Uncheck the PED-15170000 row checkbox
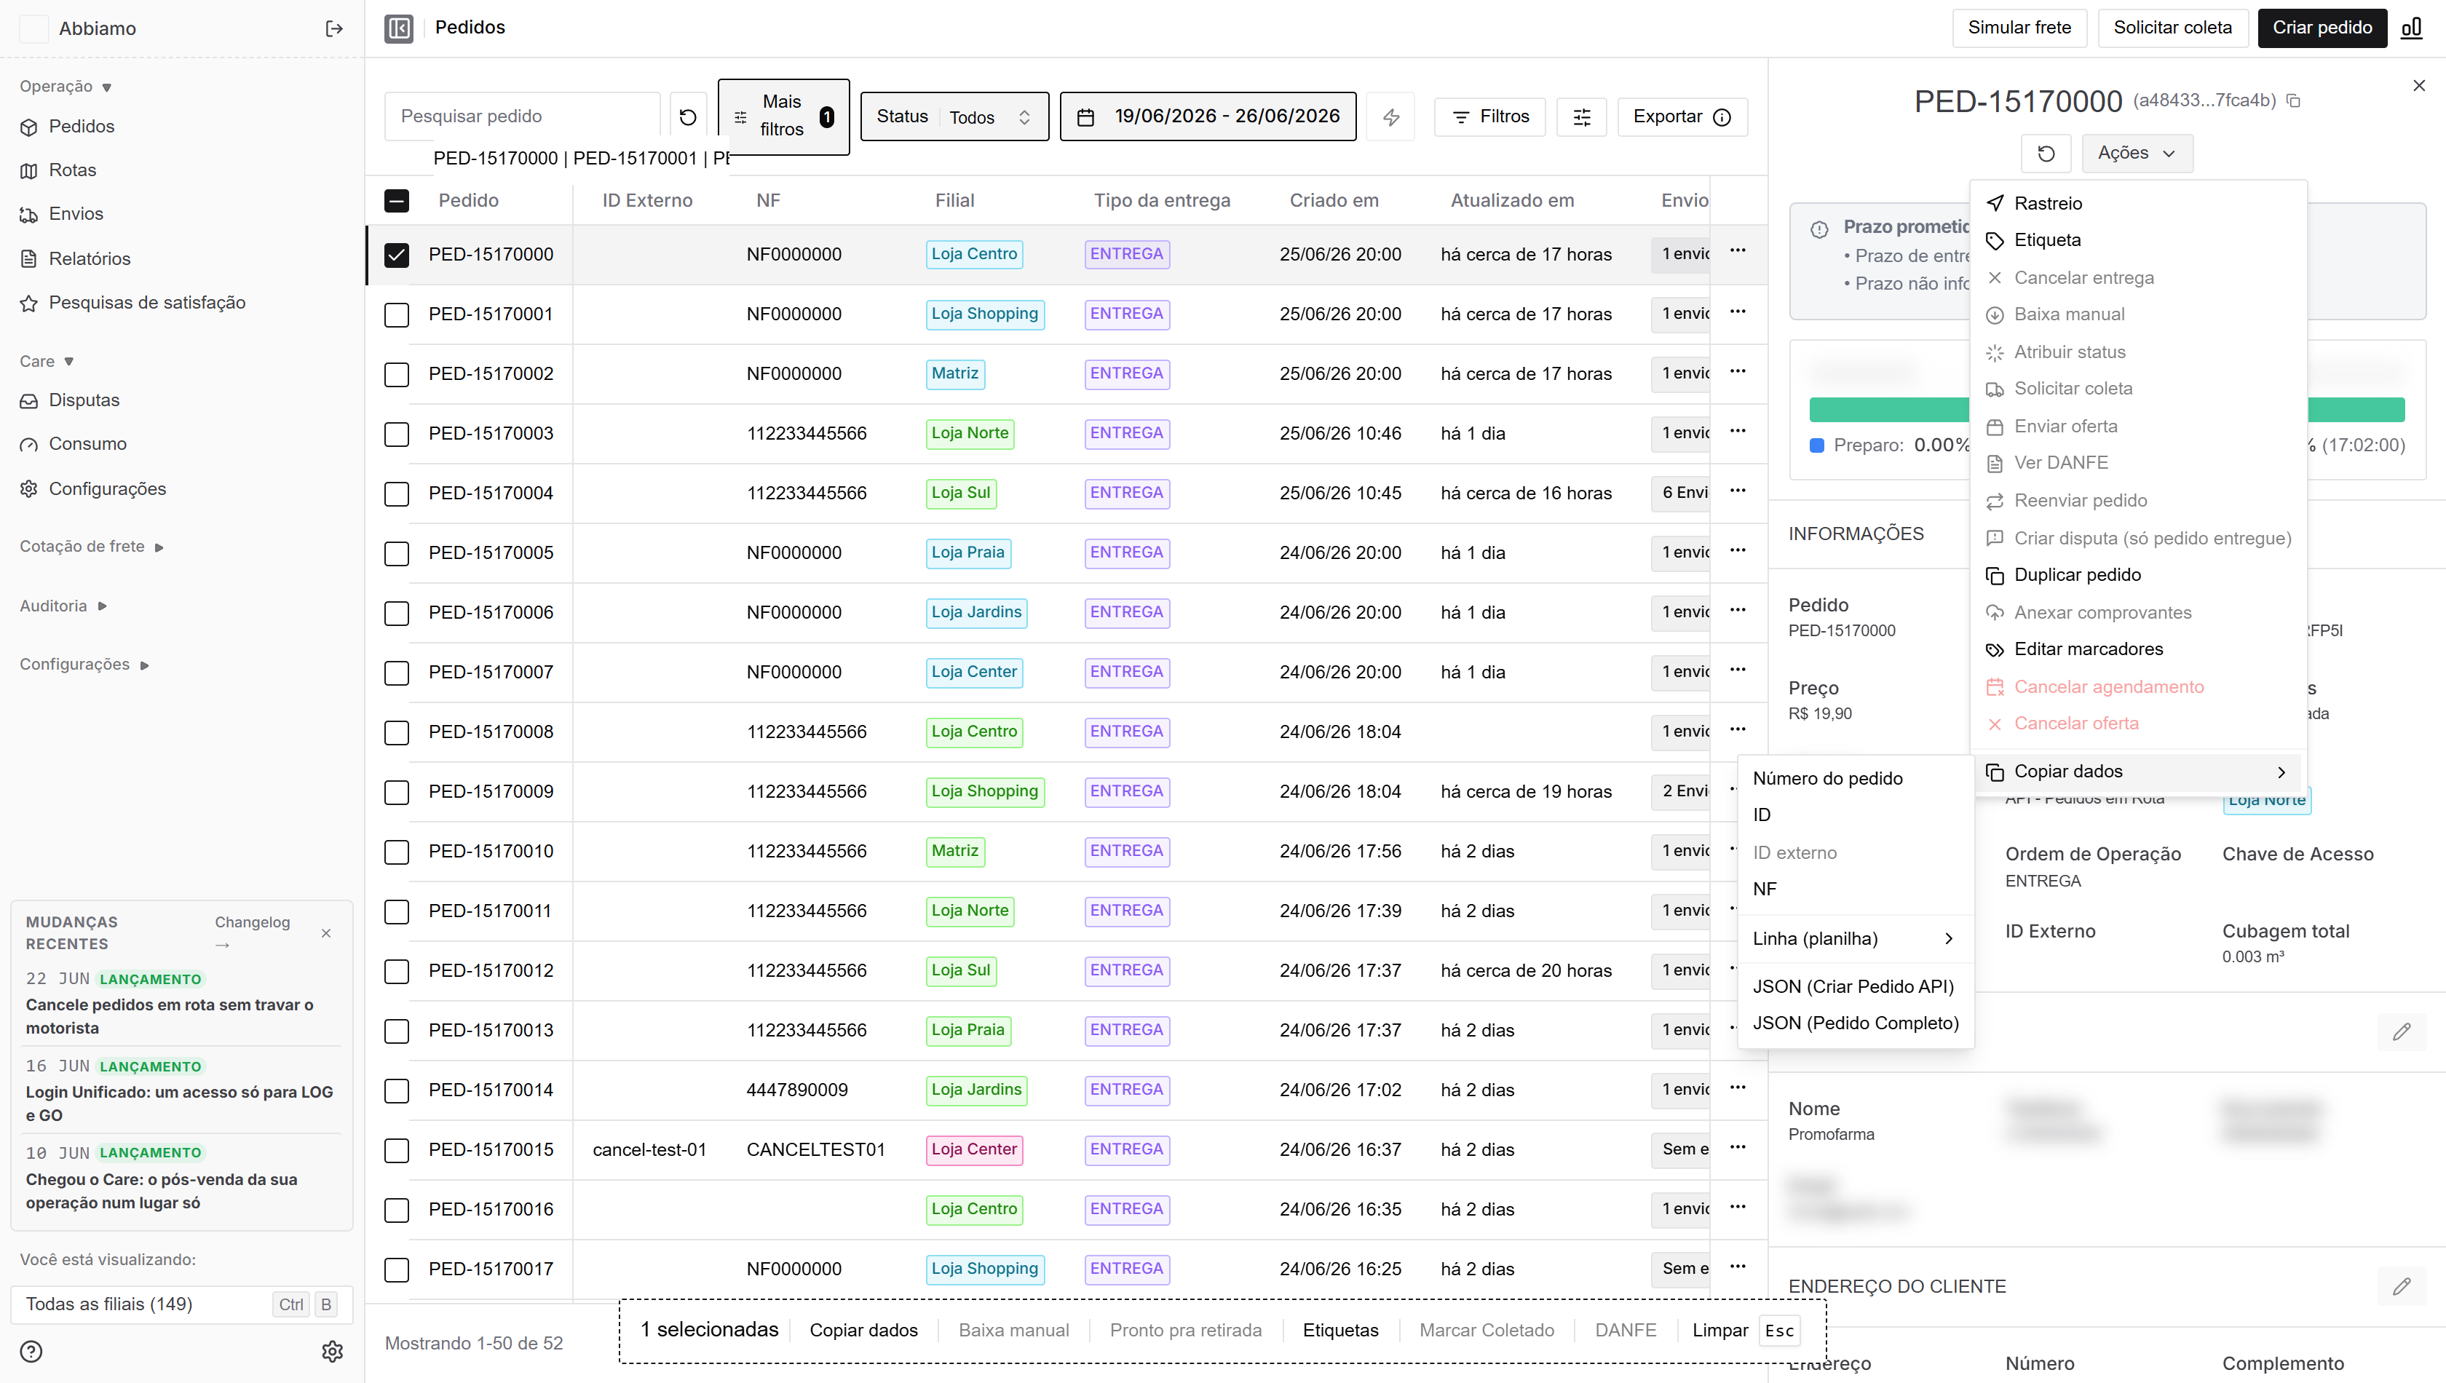The image size is (2446, 1383). click(x=396, y=255)
